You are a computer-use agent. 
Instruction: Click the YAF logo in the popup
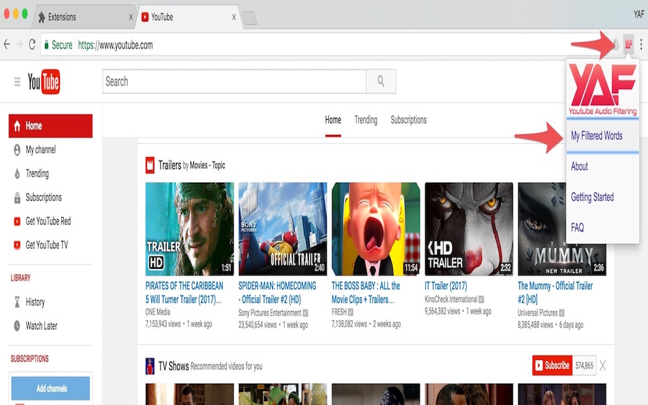coord(602,89)
